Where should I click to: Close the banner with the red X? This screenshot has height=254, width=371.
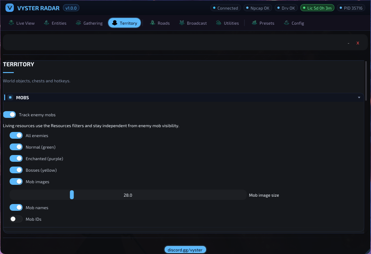tap(358, 43)
